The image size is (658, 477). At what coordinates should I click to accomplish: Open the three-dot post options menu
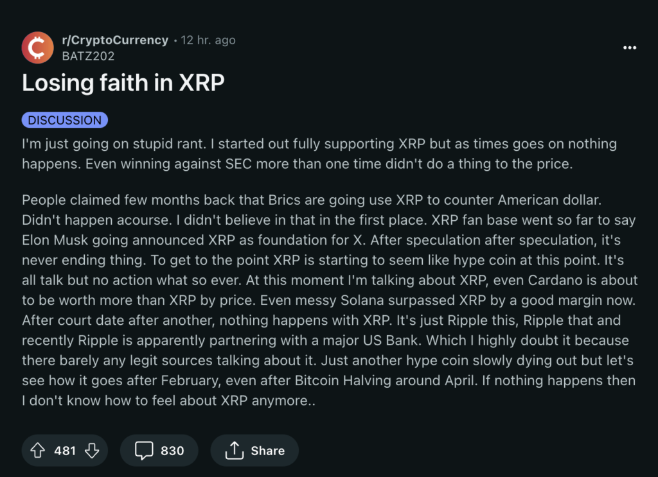630,48
